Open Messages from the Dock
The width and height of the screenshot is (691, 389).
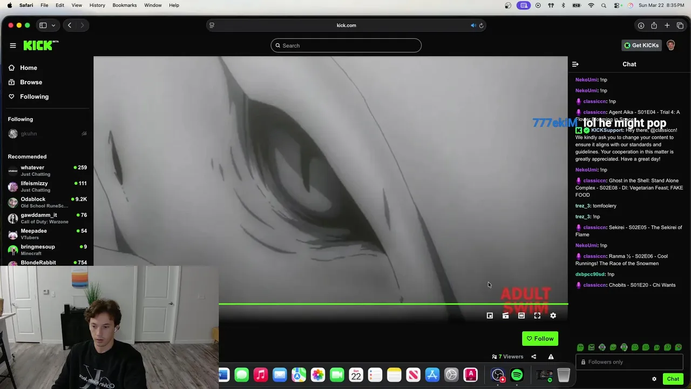coord(241,374)
